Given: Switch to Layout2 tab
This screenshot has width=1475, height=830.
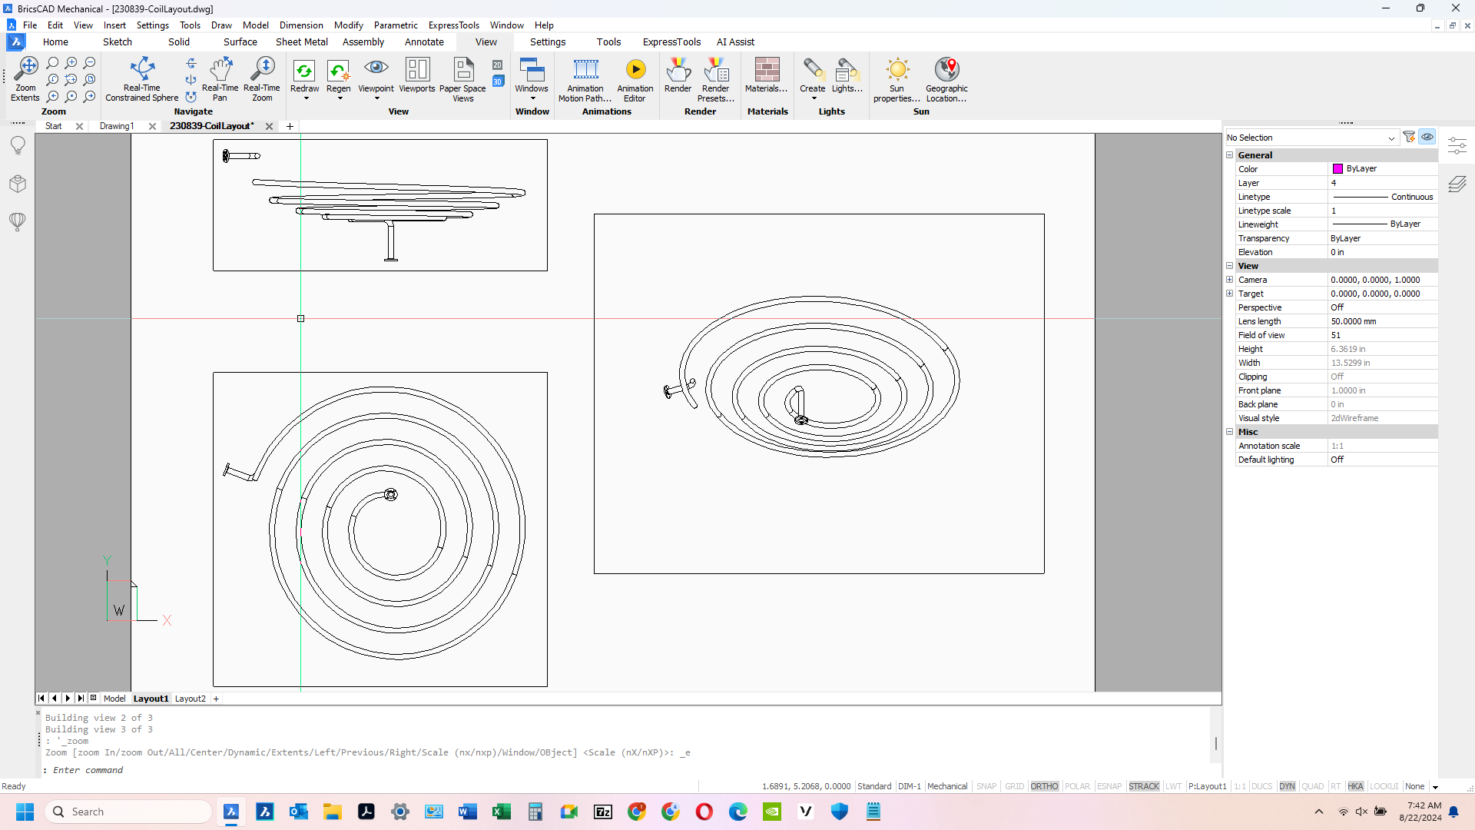Looking at the screenshot, I should pyautogui.click(x=190, y=699).
